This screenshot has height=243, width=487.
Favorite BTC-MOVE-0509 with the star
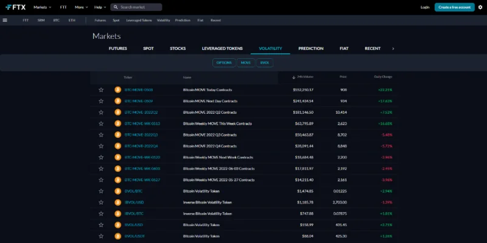pos(101,101)
